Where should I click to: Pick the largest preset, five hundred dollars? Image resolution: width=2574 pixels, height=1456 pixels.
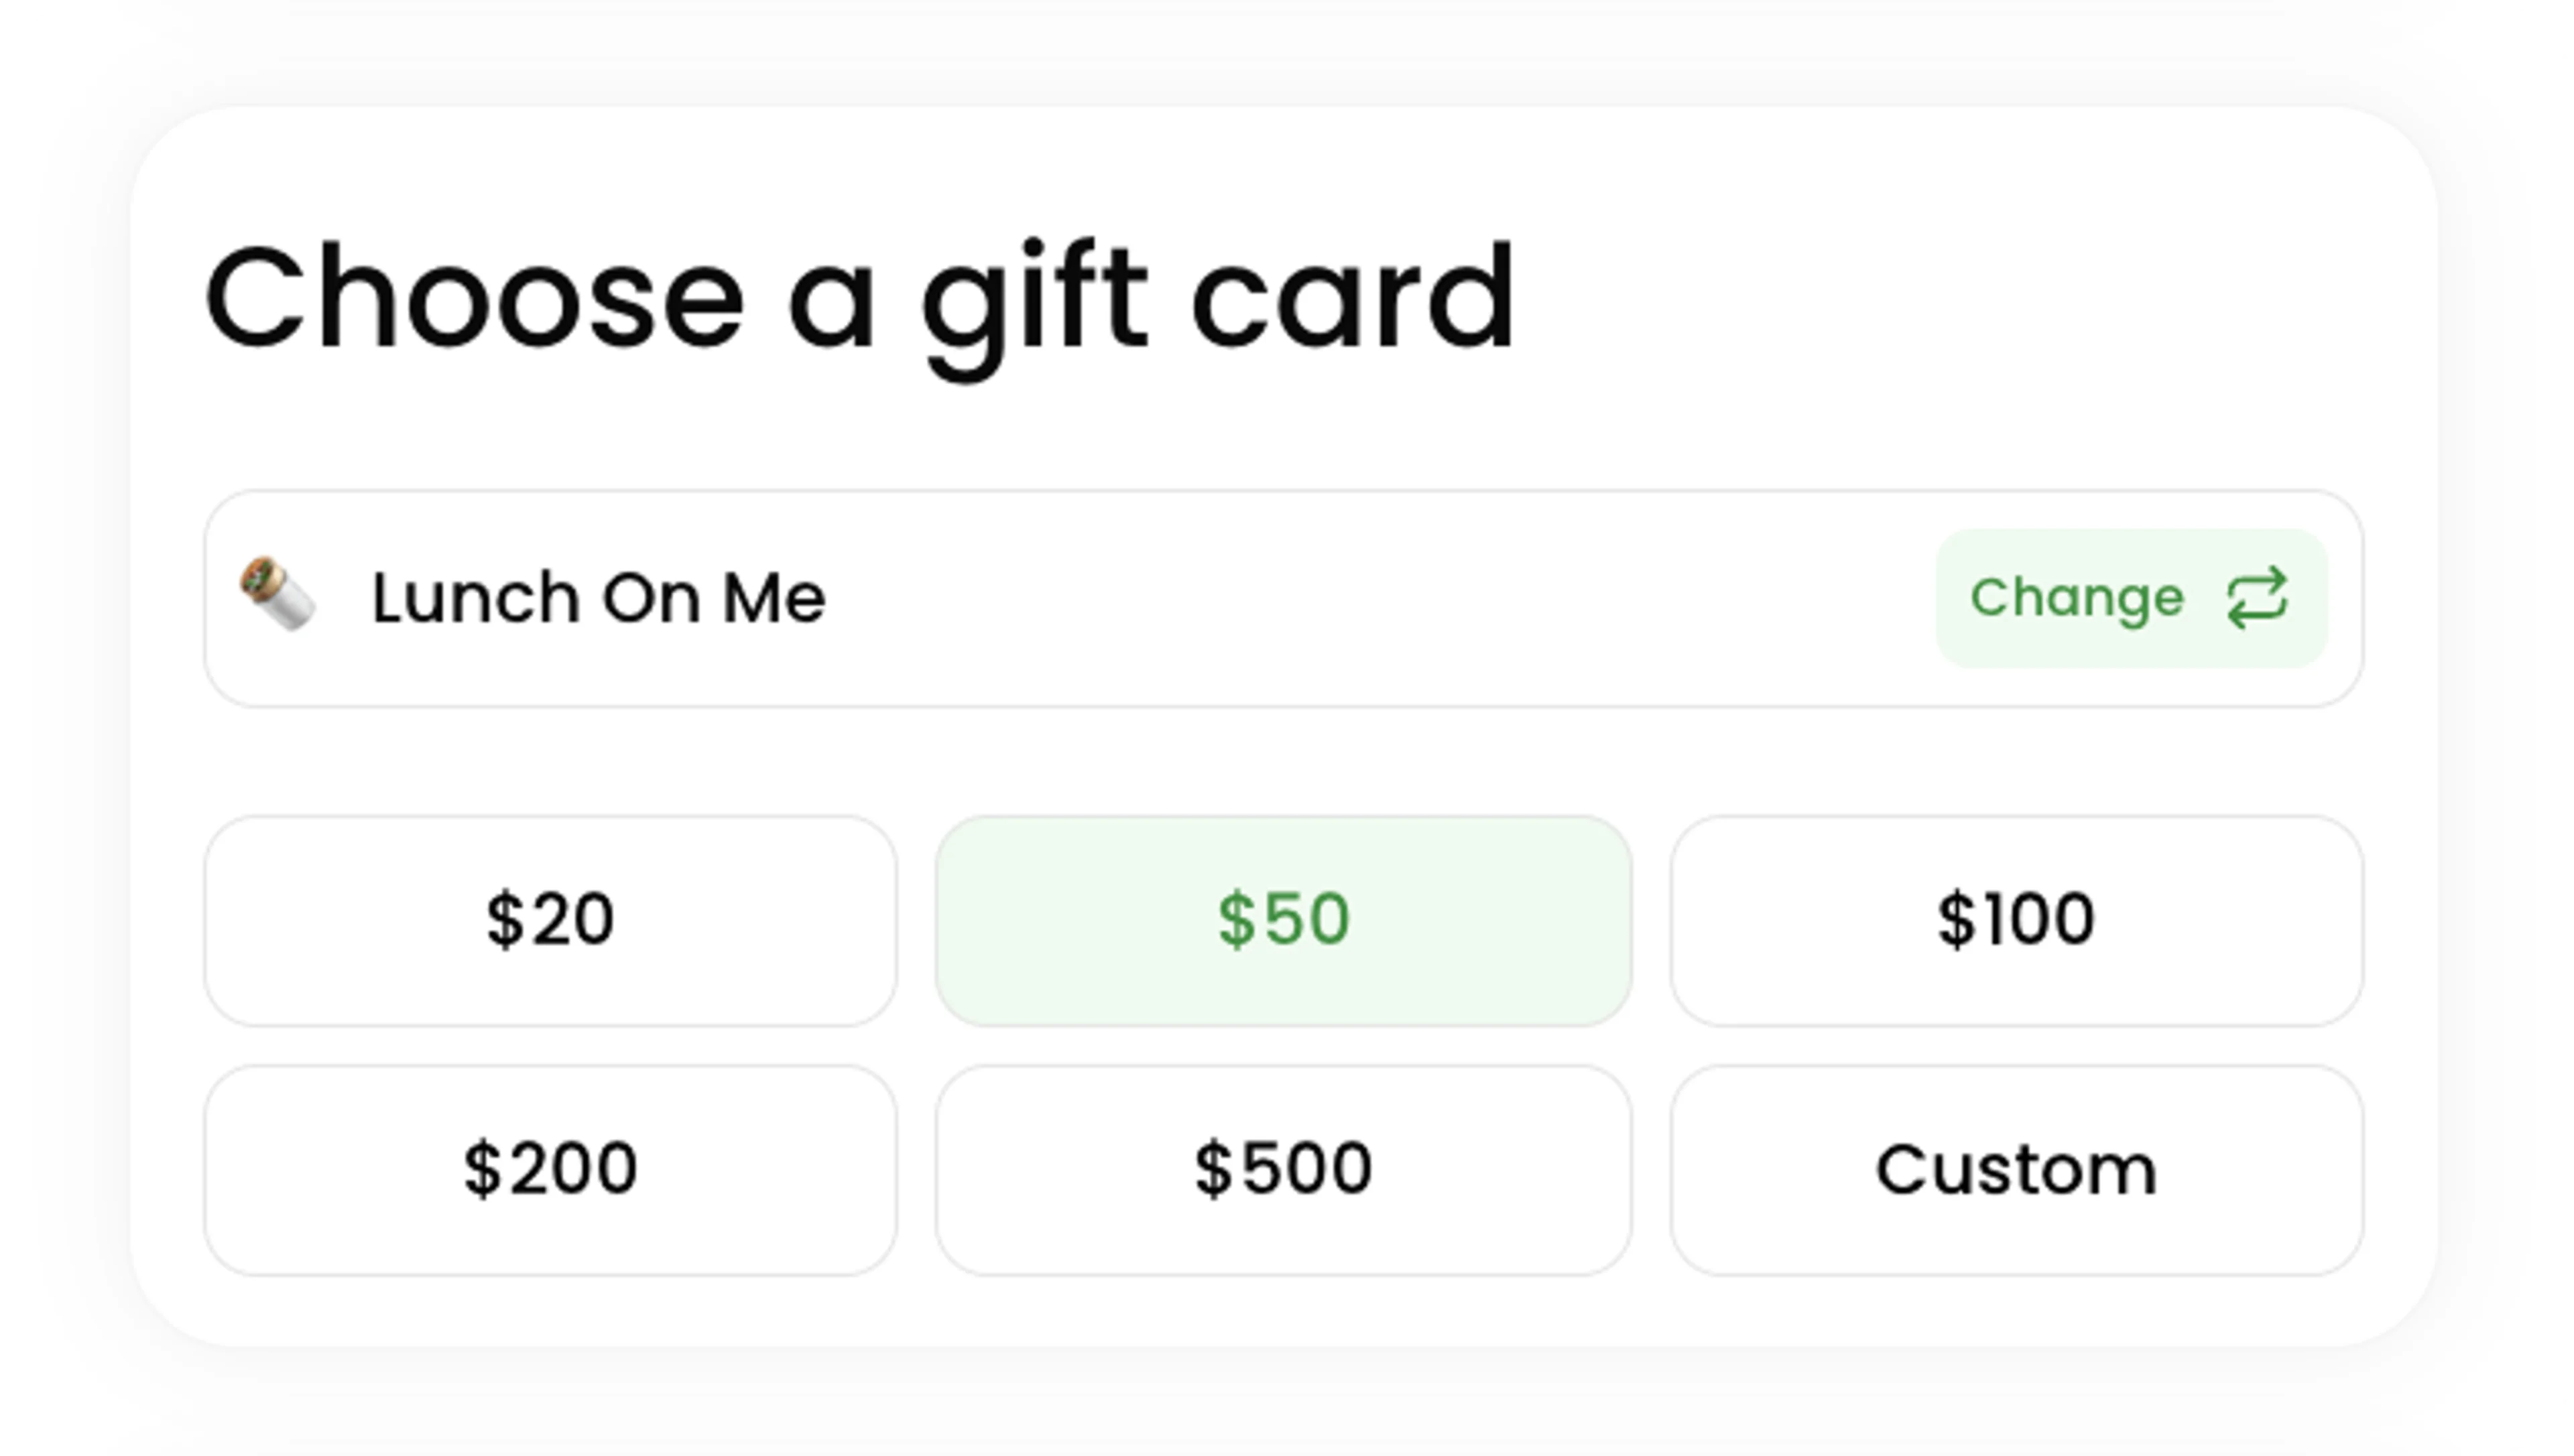click(1284, 1170)
